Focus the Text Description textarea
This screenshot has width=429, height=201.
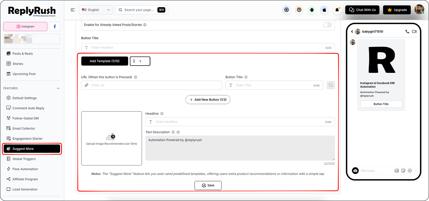pyautogui.click(x=240, y=148)
